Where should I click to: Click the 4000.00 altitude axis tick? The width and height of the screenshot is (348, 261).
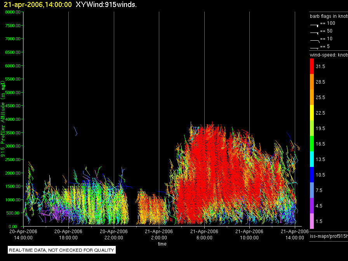pyautogui.click(x=13, y=119)
